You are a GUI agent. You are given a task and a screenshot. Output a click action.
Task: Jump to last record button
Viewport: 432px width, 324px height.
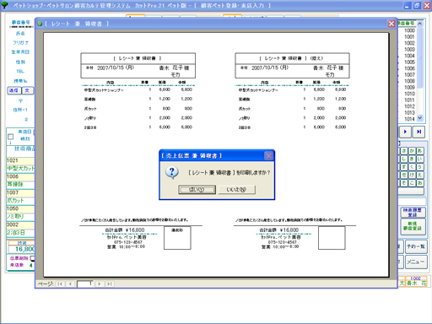418,132
